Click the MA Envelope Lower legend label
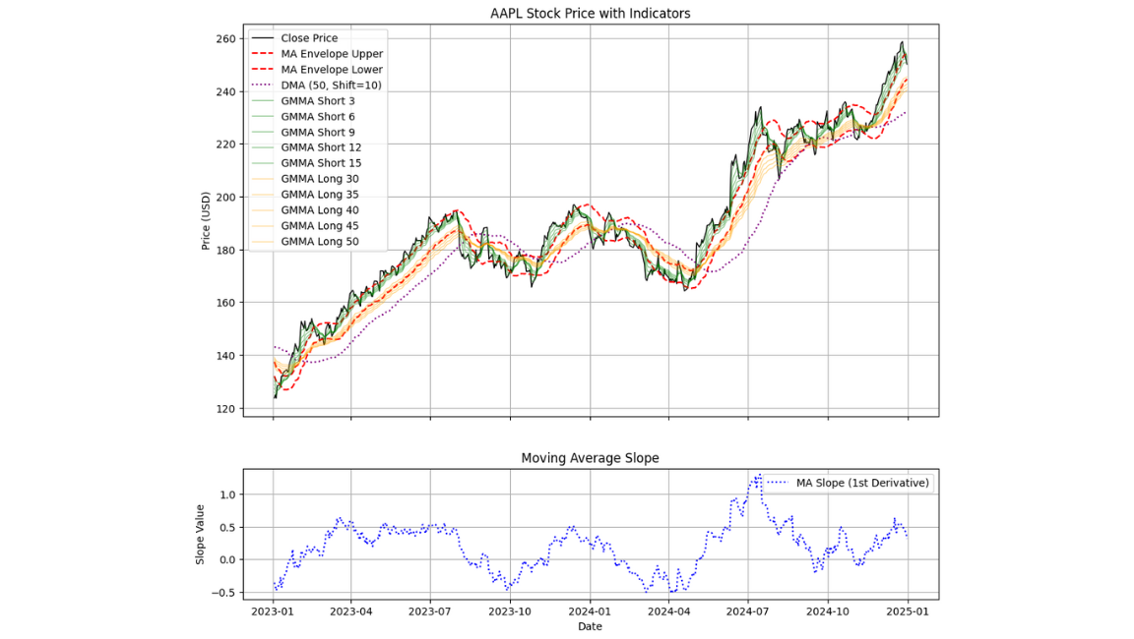 coord(332,70)
